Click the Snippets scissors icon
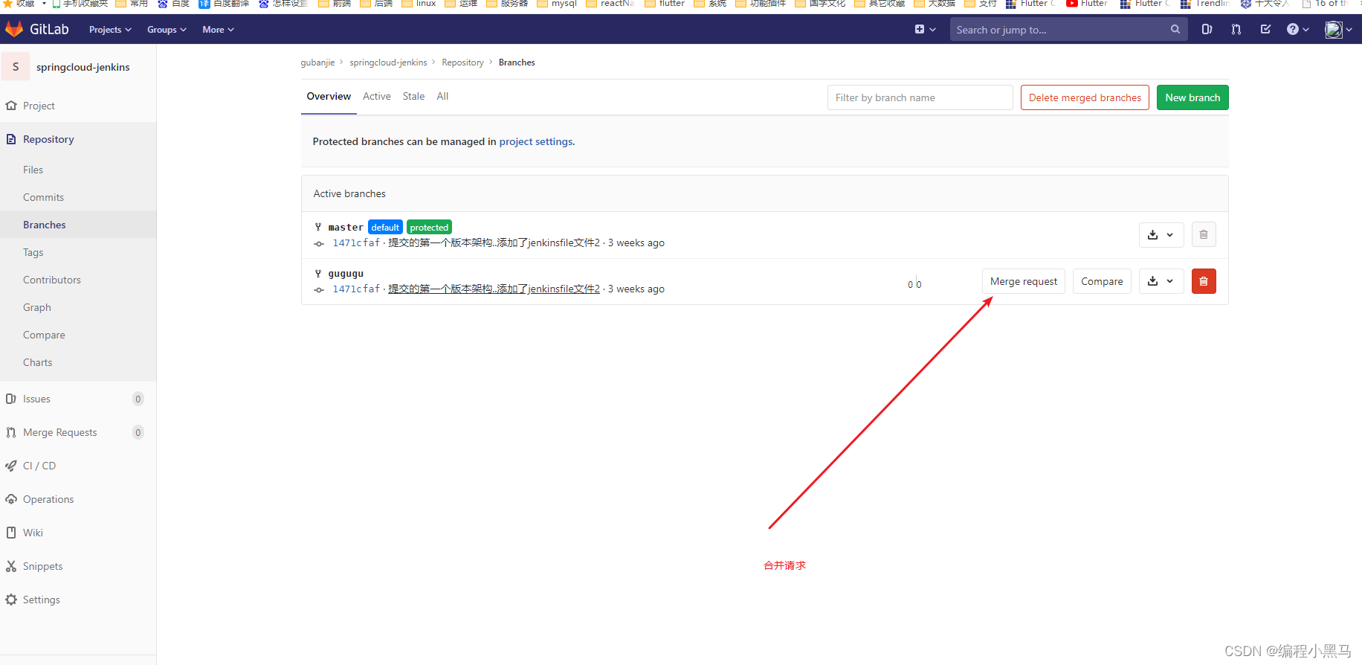This screenshot has height=665, width=1362. click(x=11, y=566)
